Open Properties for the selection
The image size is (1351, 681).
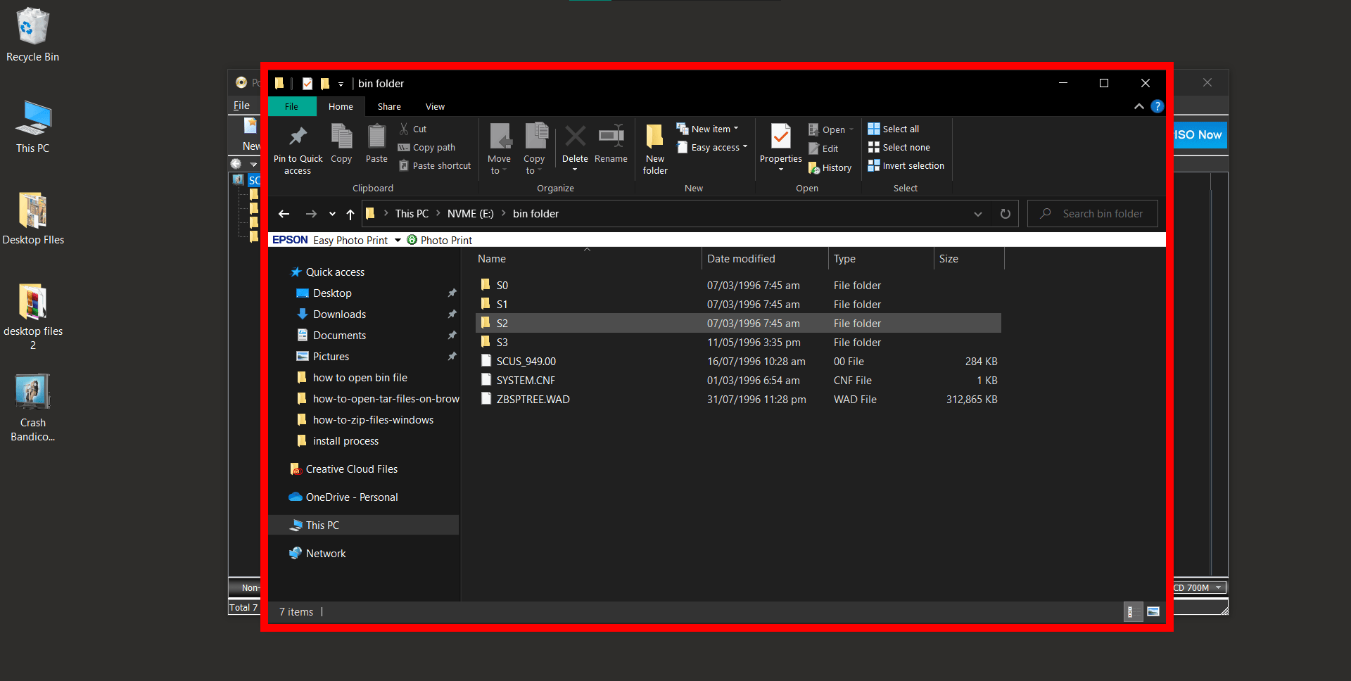[780, 146]
